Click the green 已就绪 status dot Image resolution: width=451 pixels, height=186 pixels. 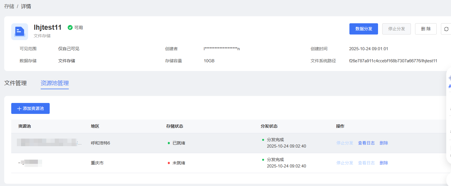(x=169, y=143)
